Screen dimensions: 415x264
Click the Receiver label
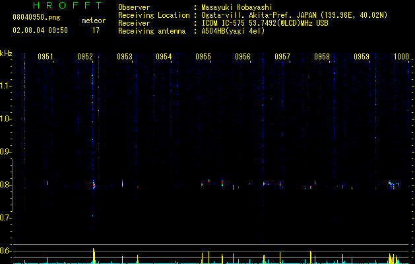(x=134, y=23)
